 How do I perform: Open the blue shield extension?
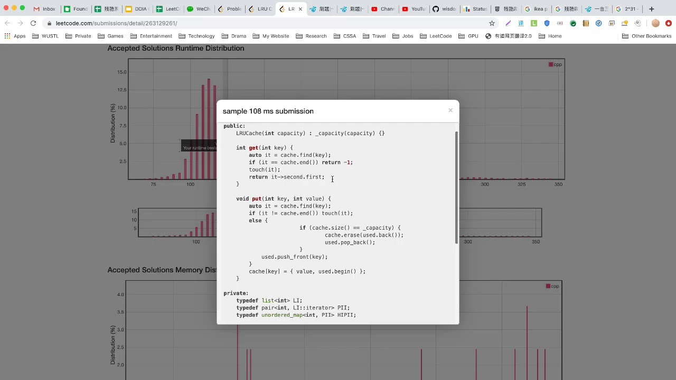tap(547, 23)
